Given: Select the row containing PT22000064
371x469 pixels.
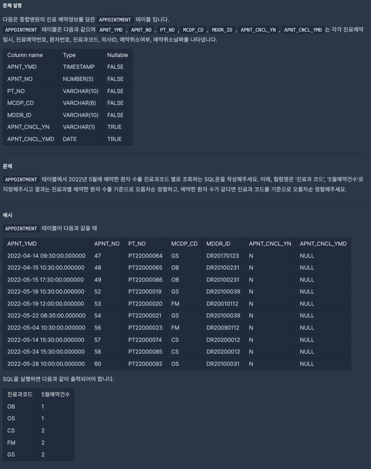Looking at the screenshot, I should 145,256.
